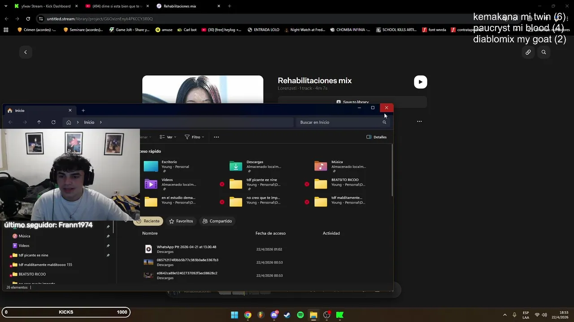
Task: Expand chevron after Inicio in breadcrumb
Action: [100, 122]
